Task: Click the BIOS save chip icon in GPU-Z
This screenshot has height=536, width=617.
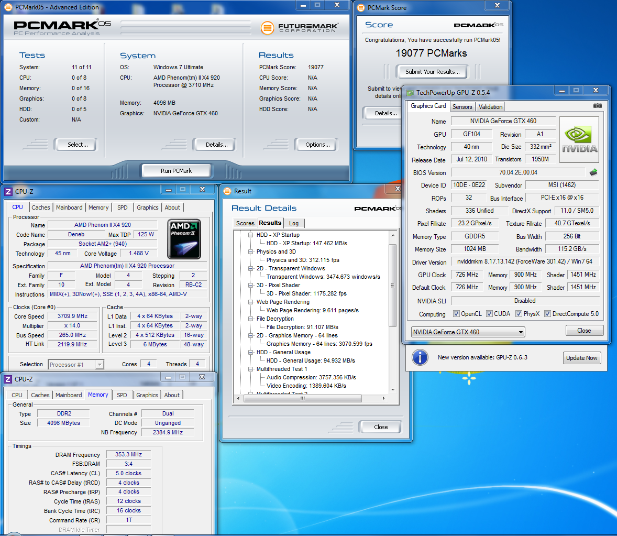Action: (593, 172)
